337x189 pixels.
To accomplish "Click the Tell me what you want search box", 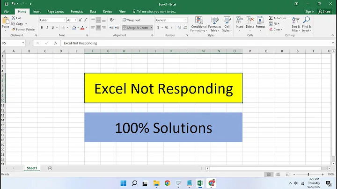I will [x=154, y=11].
